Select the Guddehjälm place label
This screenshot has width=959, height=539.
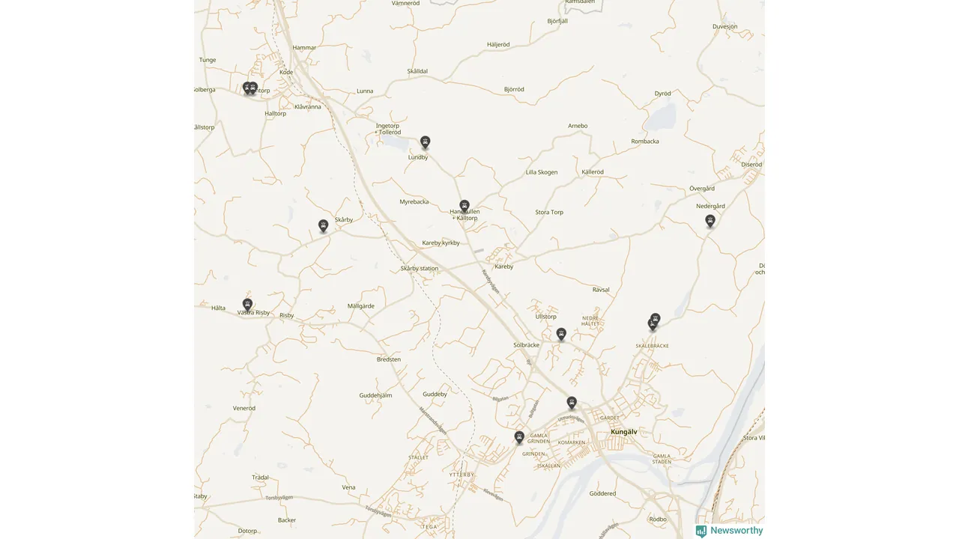click(375, 395)
